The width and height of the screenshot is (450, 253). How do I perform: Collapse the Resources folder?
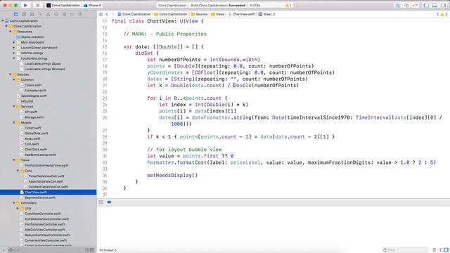11,32
